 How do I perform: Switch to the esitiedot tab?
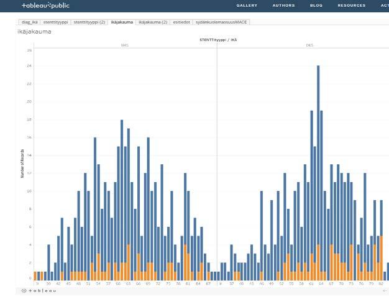(x=181, y=22)
